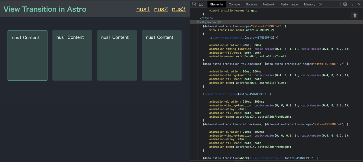Open the Performance tab

point(289,4)
